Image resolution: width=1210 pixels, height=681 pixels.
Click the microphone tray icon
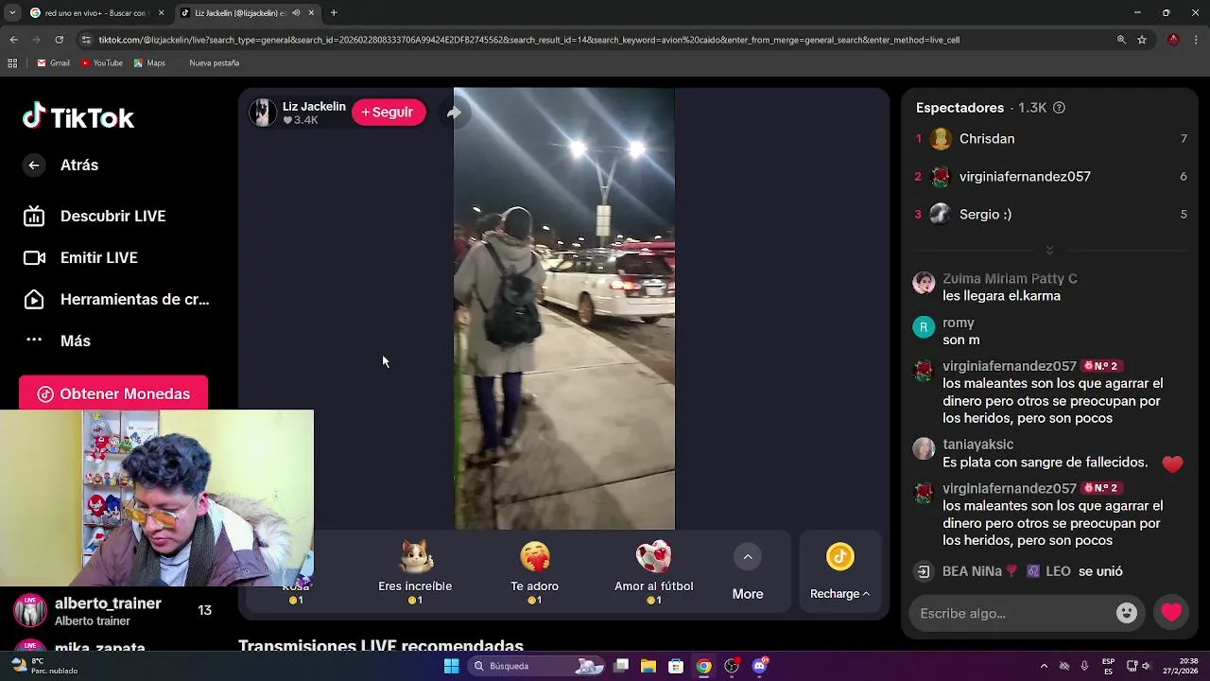1084,666
